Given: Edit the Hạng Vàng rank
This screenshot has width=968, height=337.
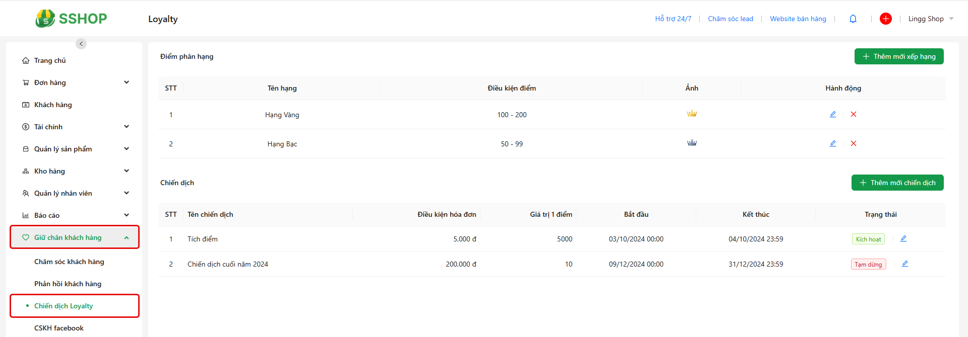Looking at the screenshot, I should (x=833, y=114).
